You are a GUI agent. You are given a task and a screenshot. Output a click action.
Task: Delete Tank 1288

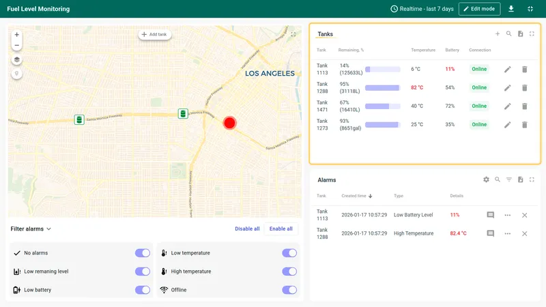(524, 88)
